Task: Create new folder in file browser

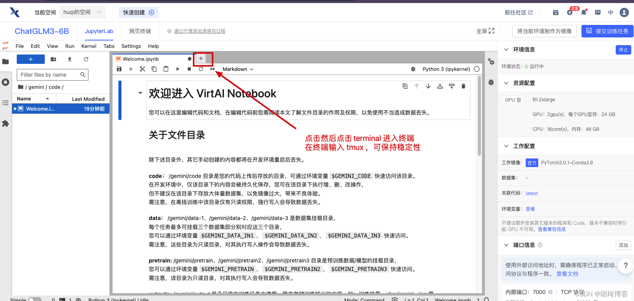Action: 53,59
